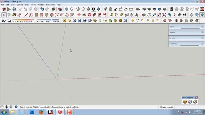This screenshot has height=115, width=205.
Task: Switch to Monochrome face style
Action: [x=99, y=9]
